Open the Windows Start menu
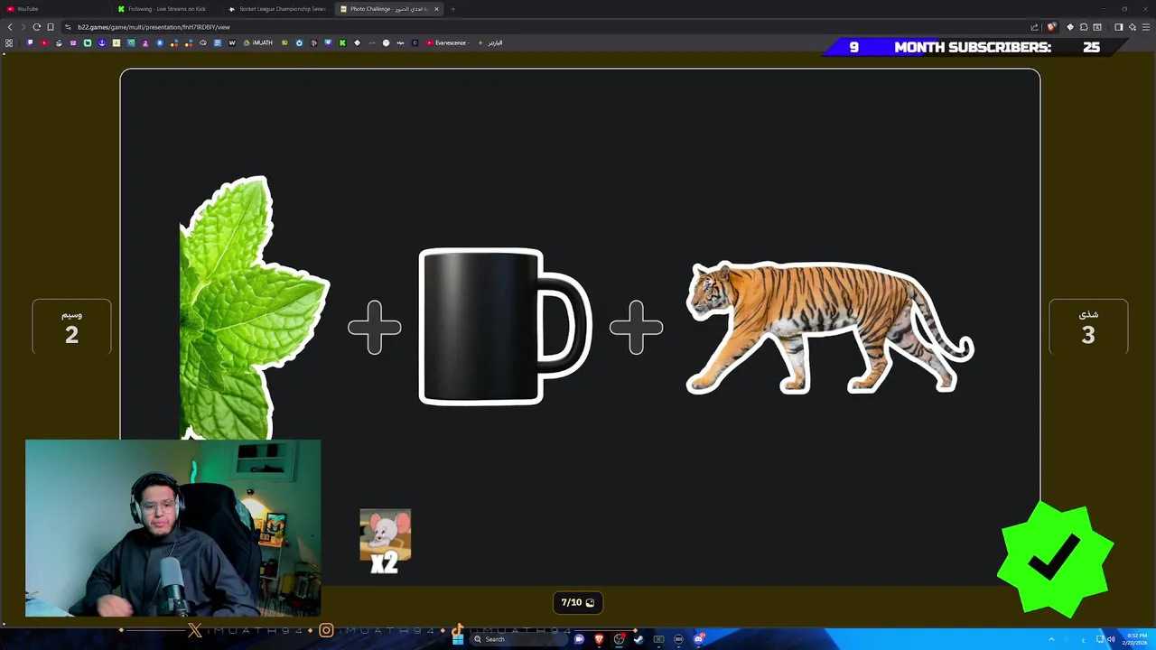The height and width of the screenshot is (650, 1156). point(458,639)
